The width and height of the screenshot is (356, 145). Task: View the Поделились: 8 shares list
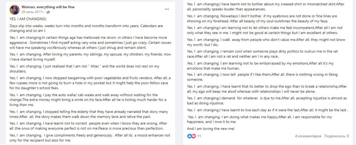tap(337, 136)
